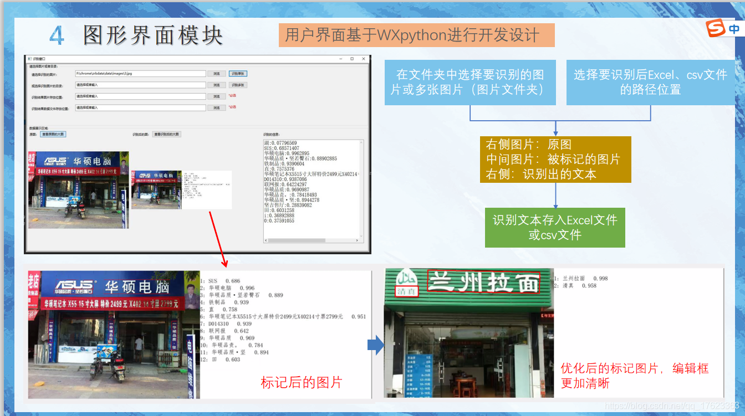Click the line 2: 清真 0.958

575,285
